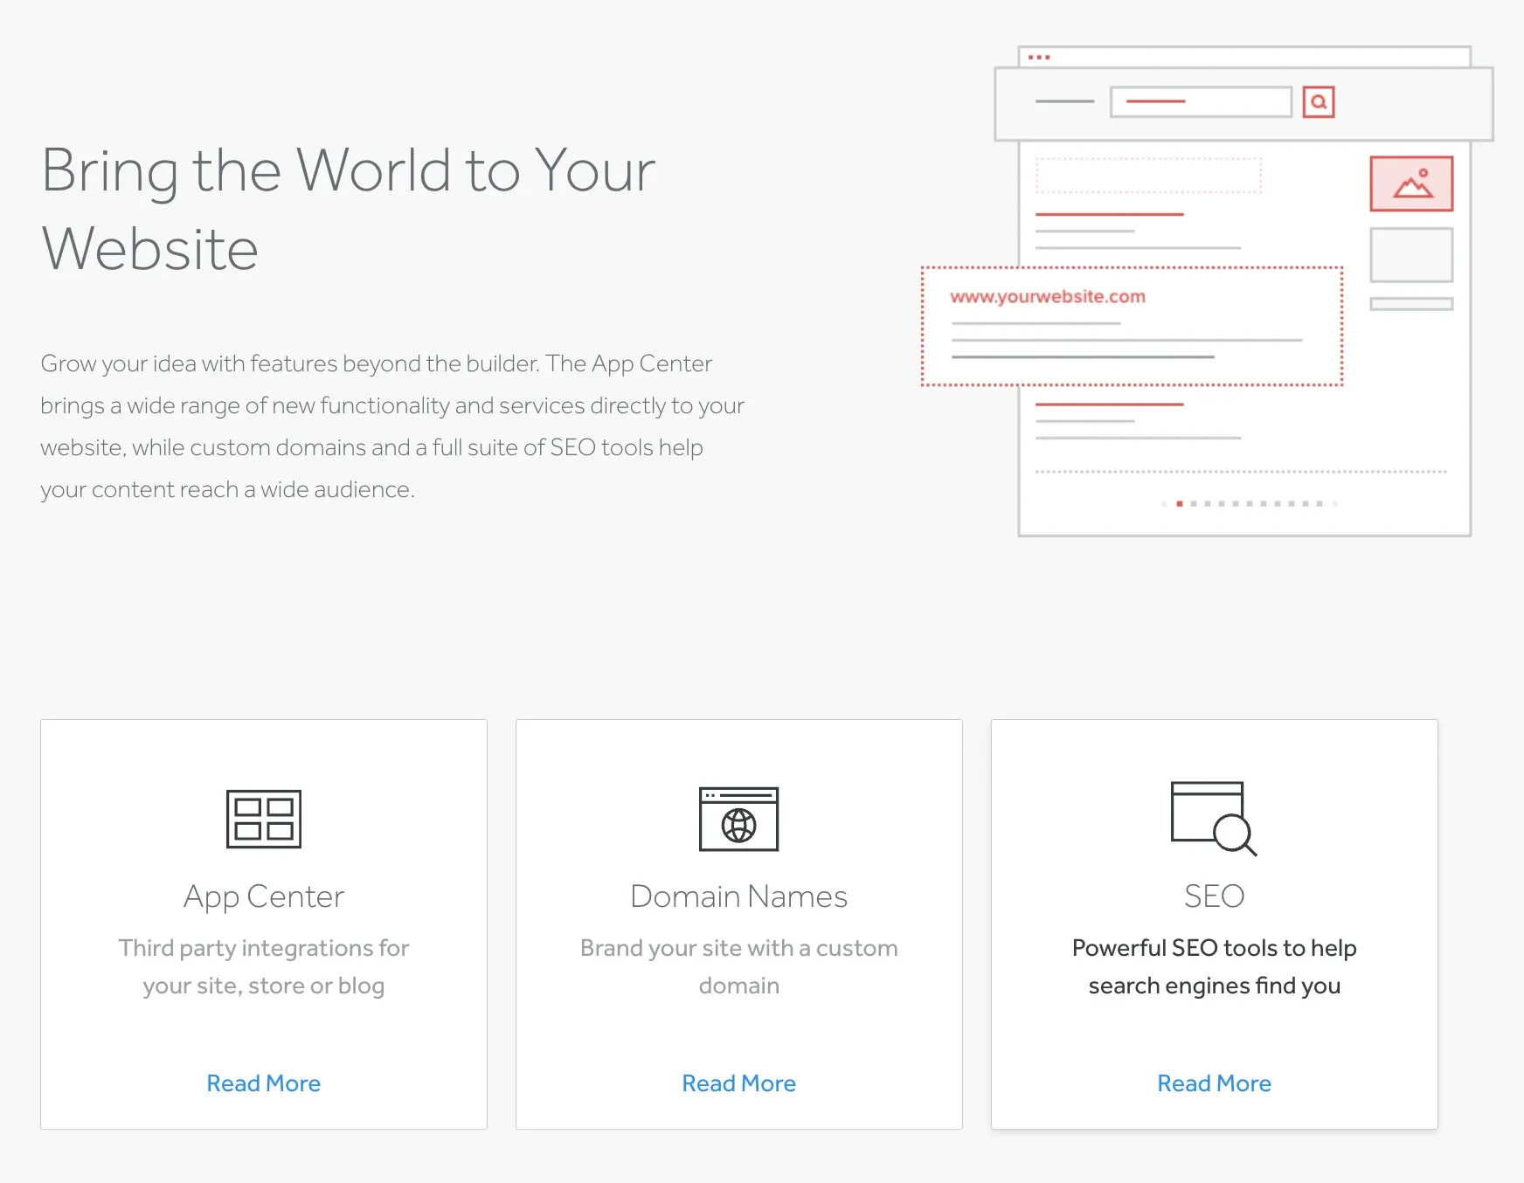Open Read More under App Center
Viewport: 1524px width, 1183px height.
point(264,1083)
